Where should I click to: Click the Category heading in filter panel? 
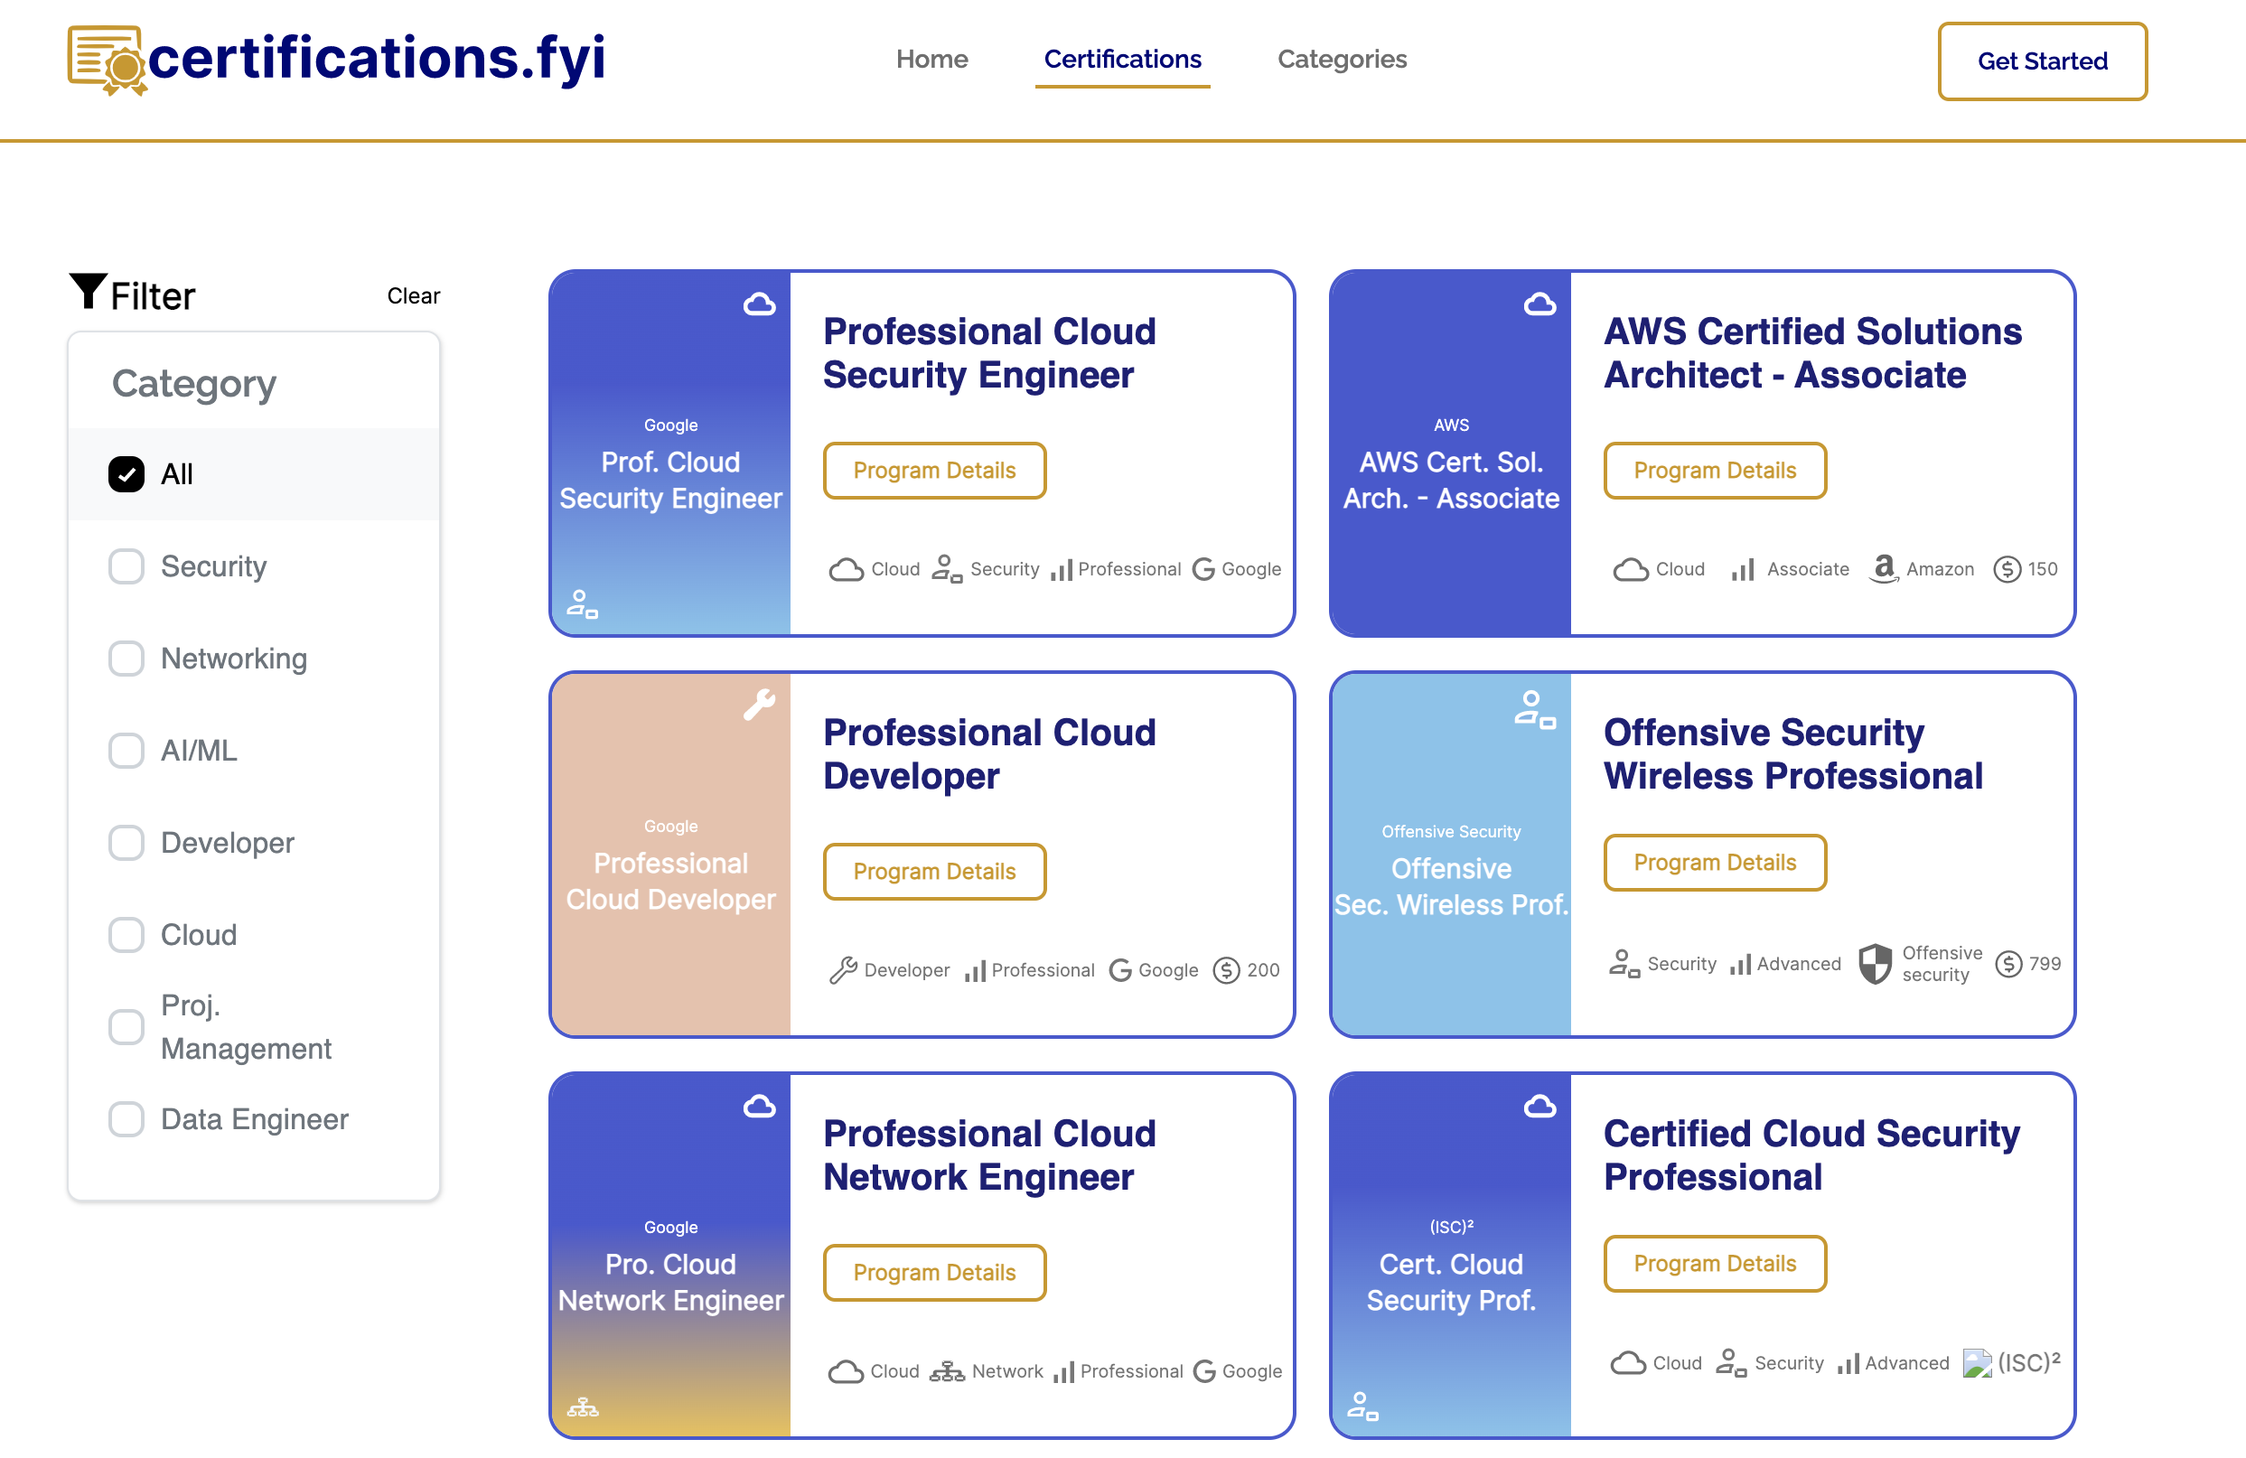tap(194, 383)
